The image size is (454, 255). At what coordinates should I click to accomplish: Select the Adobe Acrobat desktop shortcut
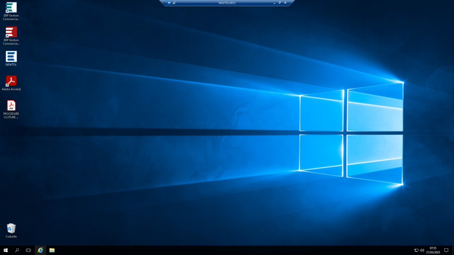click(11, 81)
